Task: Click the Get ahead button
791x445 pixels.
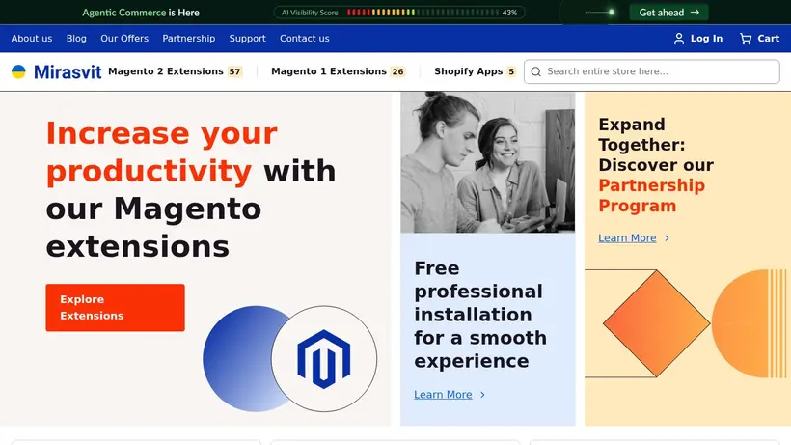Action: (x=668, y=13)
